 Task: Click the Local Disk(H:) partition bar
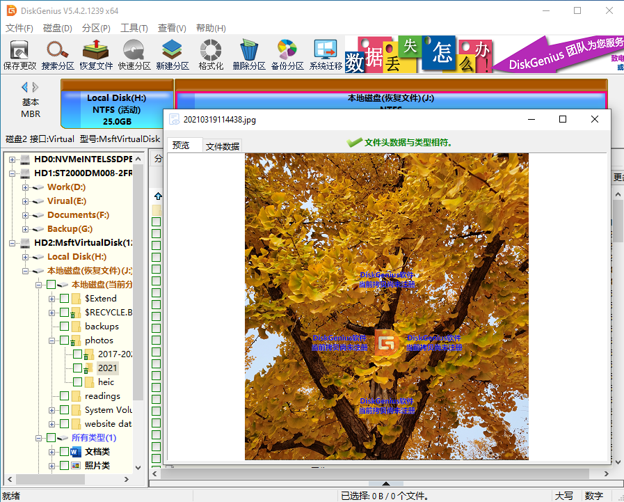116,109
